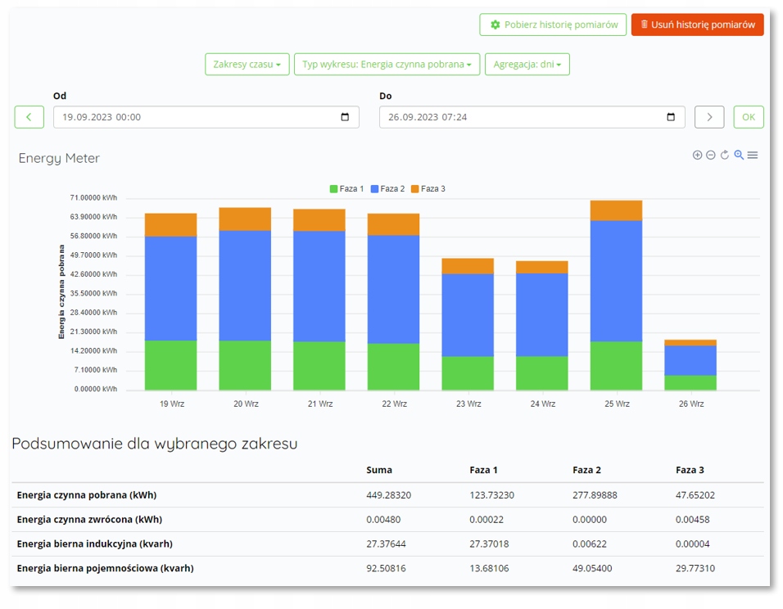Click Usuń historię pomiarów button
Screen dimensions: 783x609
point(697,25)
